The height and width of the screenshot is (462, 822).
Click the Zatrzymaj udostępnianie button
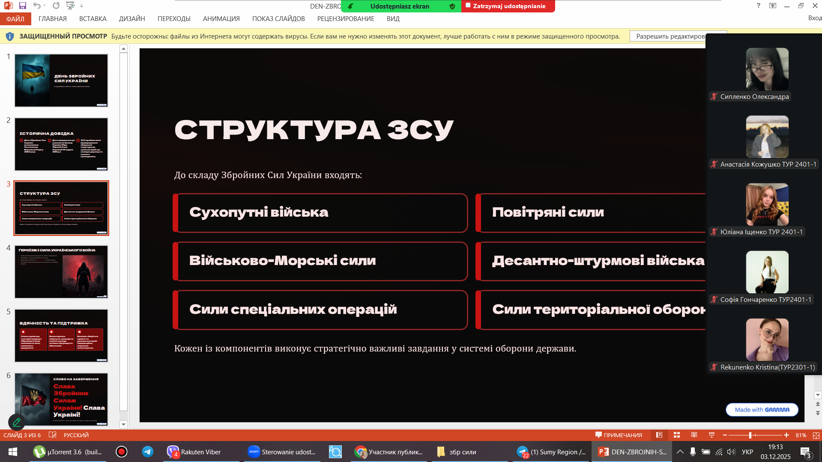[508, 6]
